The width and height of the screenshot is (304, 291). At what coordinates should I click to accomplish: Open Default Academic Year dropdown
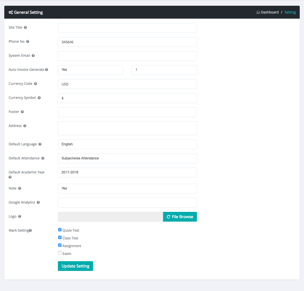(x=127, y=172)
